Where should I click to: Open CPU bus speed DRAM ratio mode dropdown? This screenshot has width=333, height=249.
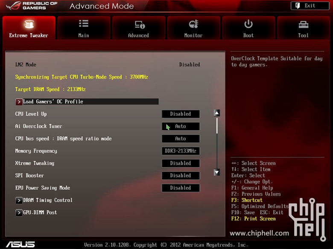(181, 139)
